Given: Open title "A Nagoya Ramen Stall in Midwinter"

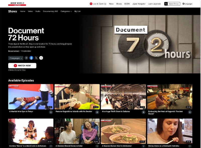Looking at the screenshot, I should pos(117,146).
